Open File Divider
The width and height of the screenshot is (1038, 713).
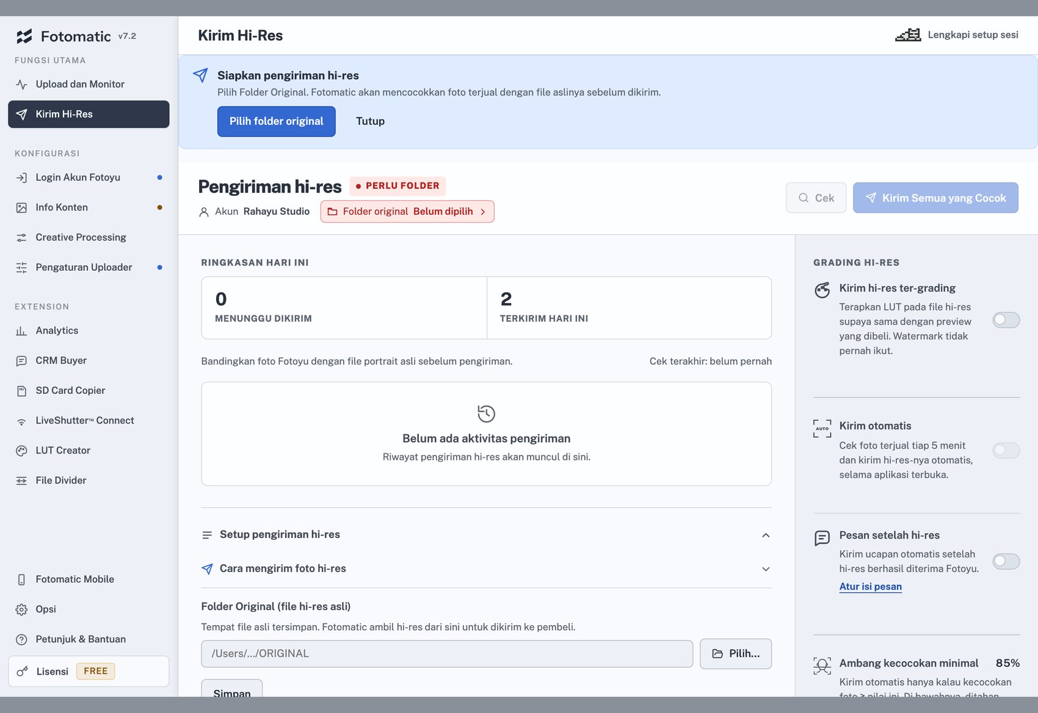click(89, 481)
